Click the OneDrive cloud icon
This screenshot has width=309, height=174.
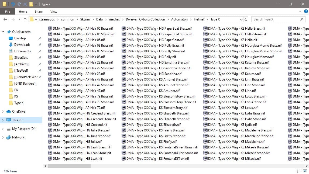tap(8, 112)
